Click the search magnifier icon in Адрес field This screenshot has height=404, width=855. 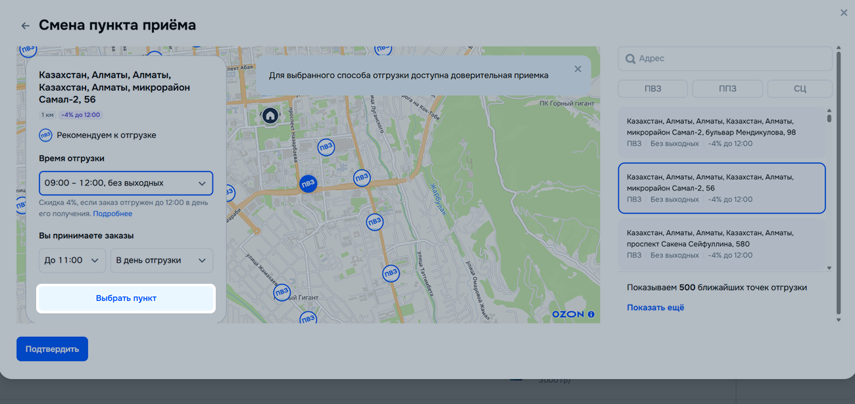point(630,58)
